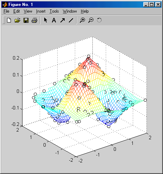Screen dimensions: 163x174
Task: Select the Add Arrow tool
Action: 63,20
